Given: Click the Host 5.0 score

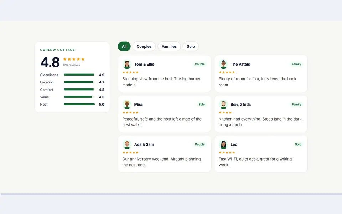Looking at the screenshot, I should 102,105.
